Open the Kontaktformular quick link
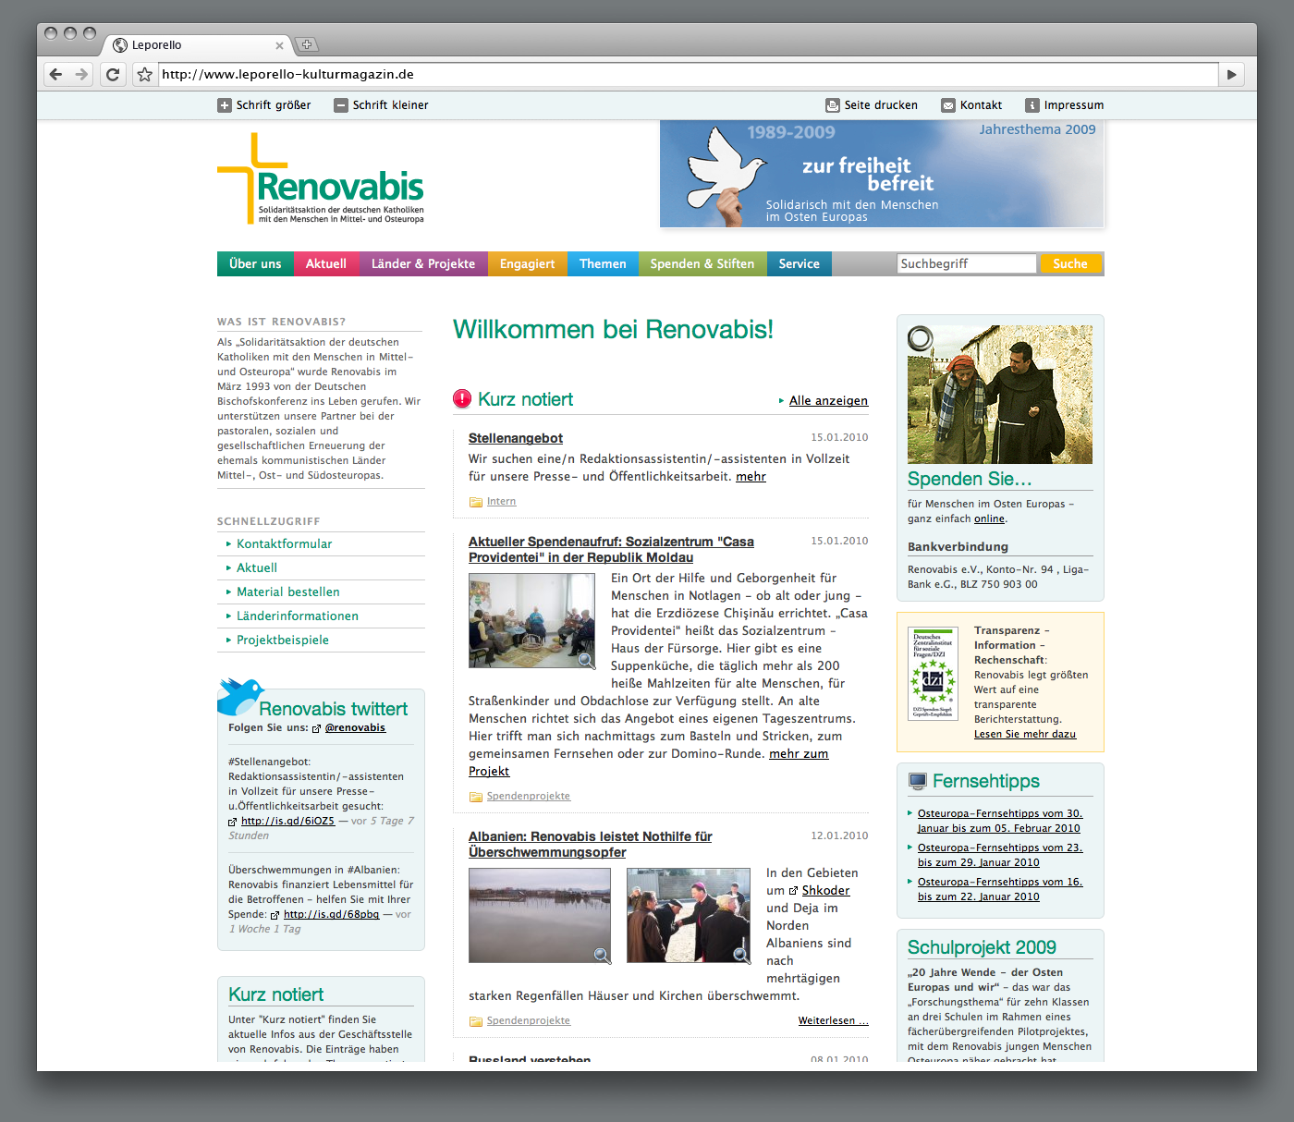 tap(284, 544)
